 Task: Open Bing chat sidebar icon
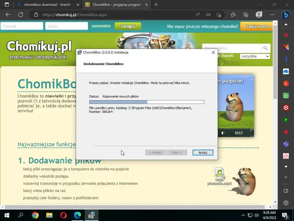286,15
